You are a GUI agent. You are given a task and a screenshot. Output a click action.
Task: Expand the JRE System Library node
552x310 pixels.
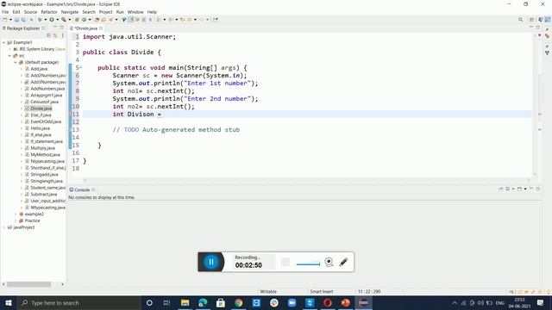pyautogui.click(x=9, y=49)
